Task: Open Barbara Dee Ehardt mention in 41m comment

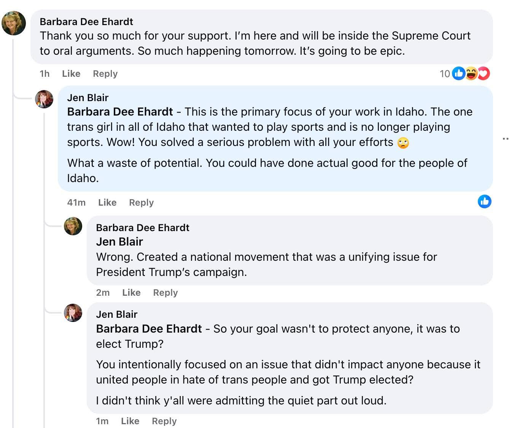Action: (120, 112)
